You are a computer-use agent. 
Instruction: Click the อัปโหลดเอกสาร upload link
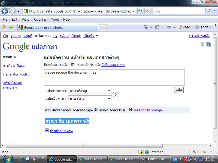pos(113,65)
